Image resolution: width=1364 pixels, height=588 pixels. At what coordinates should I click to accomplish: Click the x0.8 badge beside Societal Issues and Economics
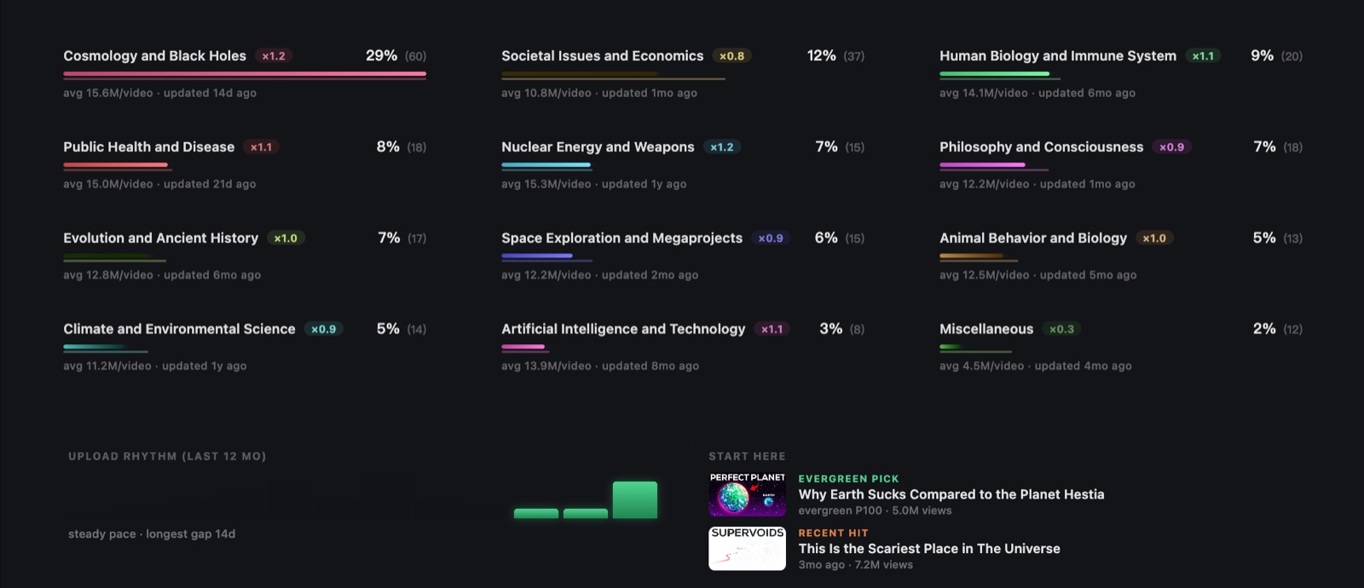pos(731,56)
